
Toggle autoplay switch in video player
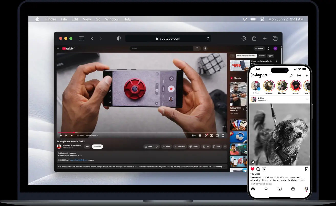[x=194, y=135]
